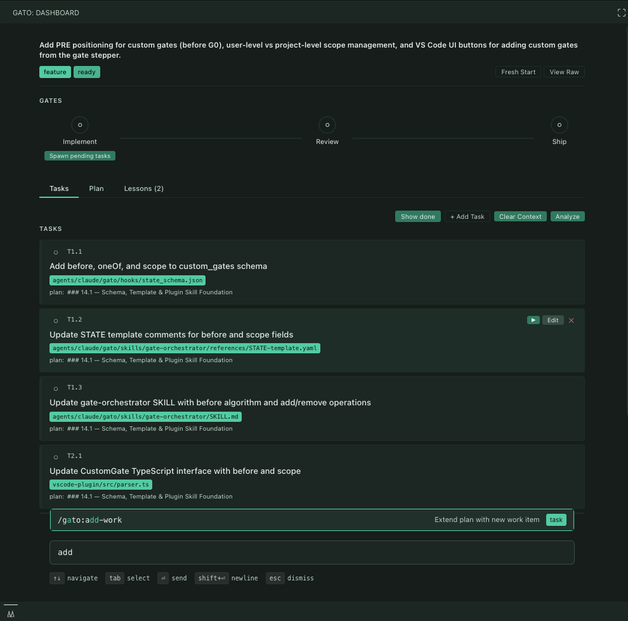Screen dimensions: 628x621
Task: Click the gato mascot icon bottom left
Action: point(10,613)
